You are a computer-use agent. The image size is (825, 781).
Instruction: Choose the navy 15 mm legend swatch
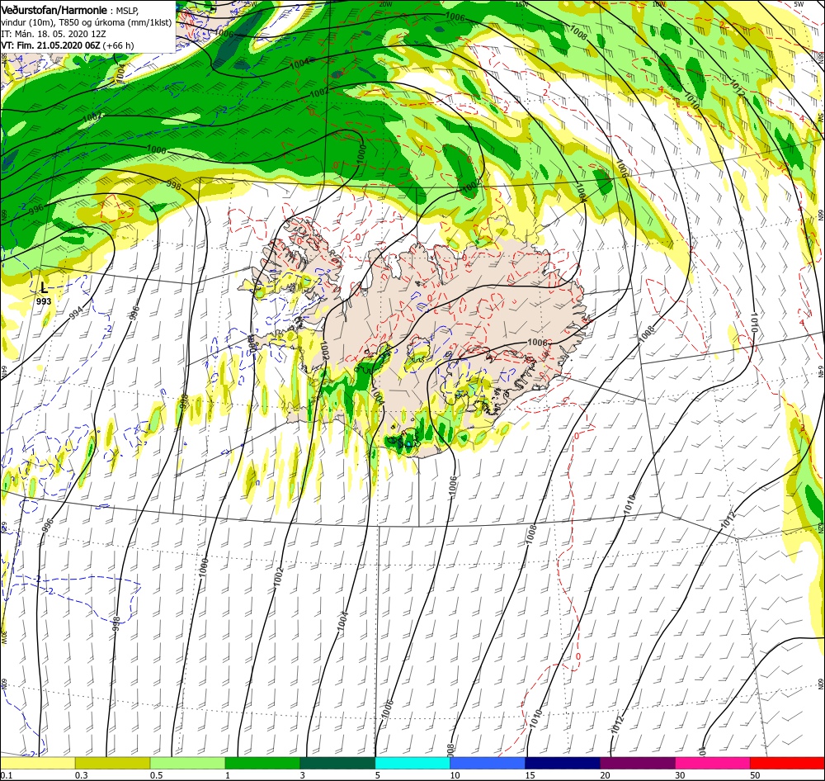563,763
